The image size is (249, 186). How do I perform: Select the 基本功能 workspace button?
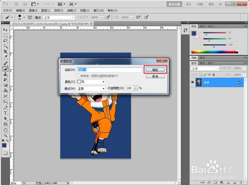pos(174,4)
